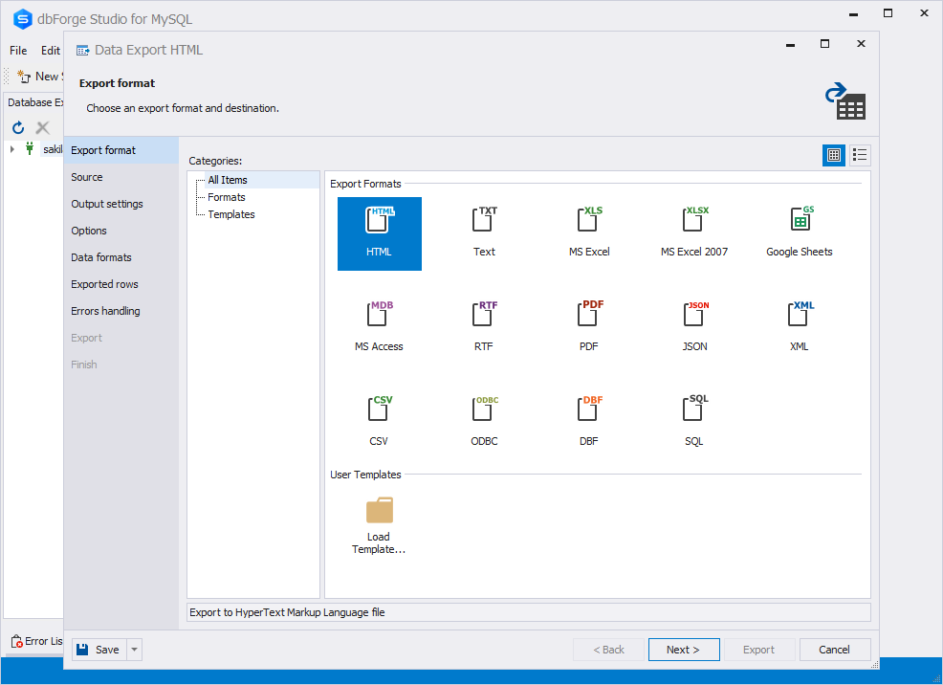Select the JSON export format
943x685 pixels.
point(694,328)
